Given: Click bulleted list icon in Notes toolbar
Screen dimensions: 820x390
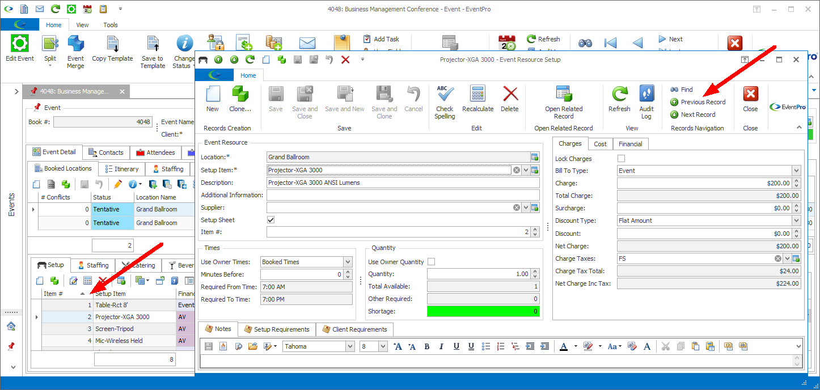Looking at the screenshot, I should [486, 346].
